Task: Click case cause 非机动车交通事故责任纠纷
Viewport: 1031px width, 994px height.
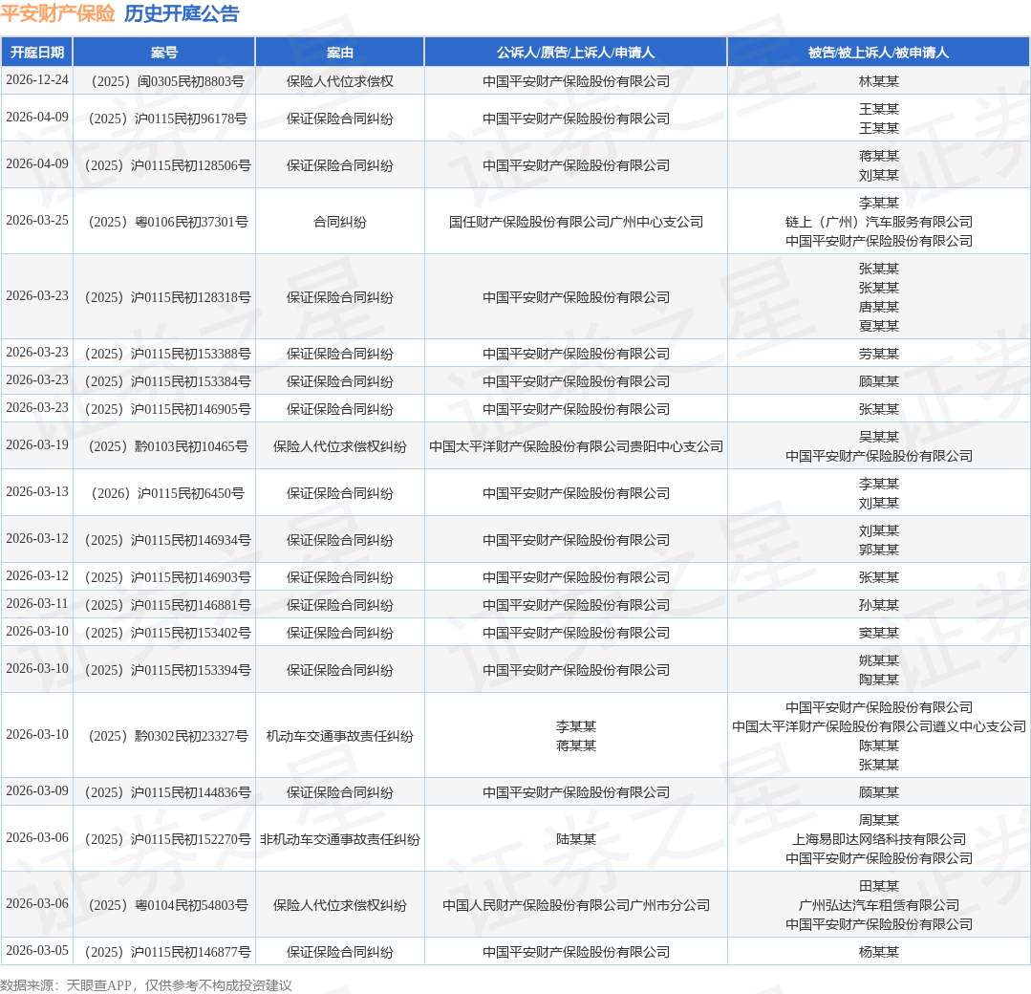Action: [340, 839]
